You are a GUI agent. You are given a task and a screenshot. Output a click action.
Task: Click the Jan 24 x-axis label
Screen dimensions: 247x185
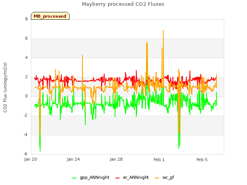[x=73, y=159]
